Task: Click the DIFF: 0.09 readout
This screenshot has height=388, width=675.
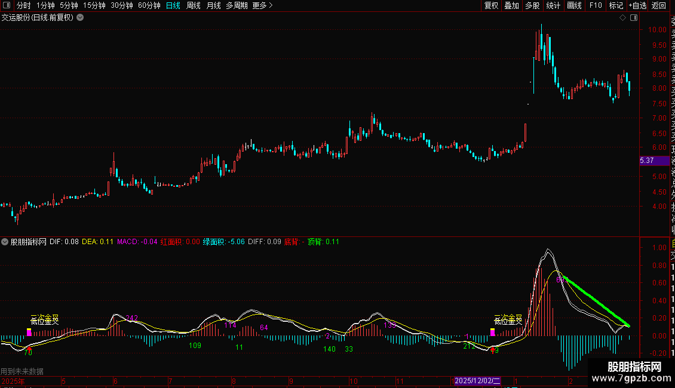Action: point(264,242)
